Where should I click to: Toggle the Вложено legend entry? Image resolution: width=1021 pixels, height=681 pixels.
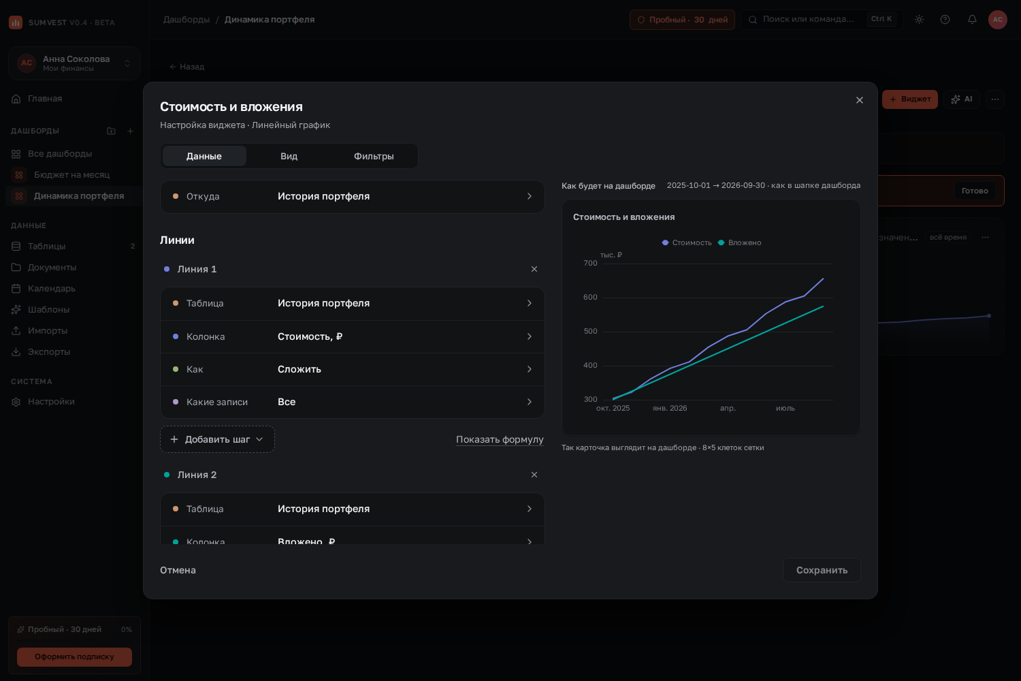pos(739,242)
